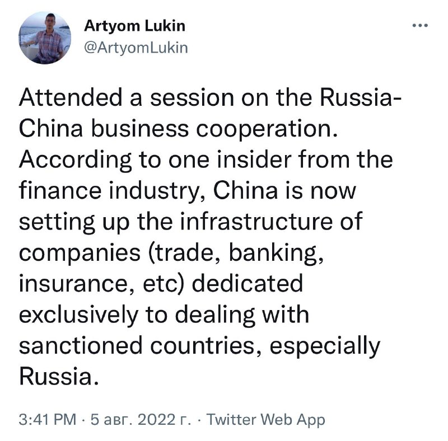Click the year 2022 in the timestamp
The image size is (448, 441).
pos(156,419)
